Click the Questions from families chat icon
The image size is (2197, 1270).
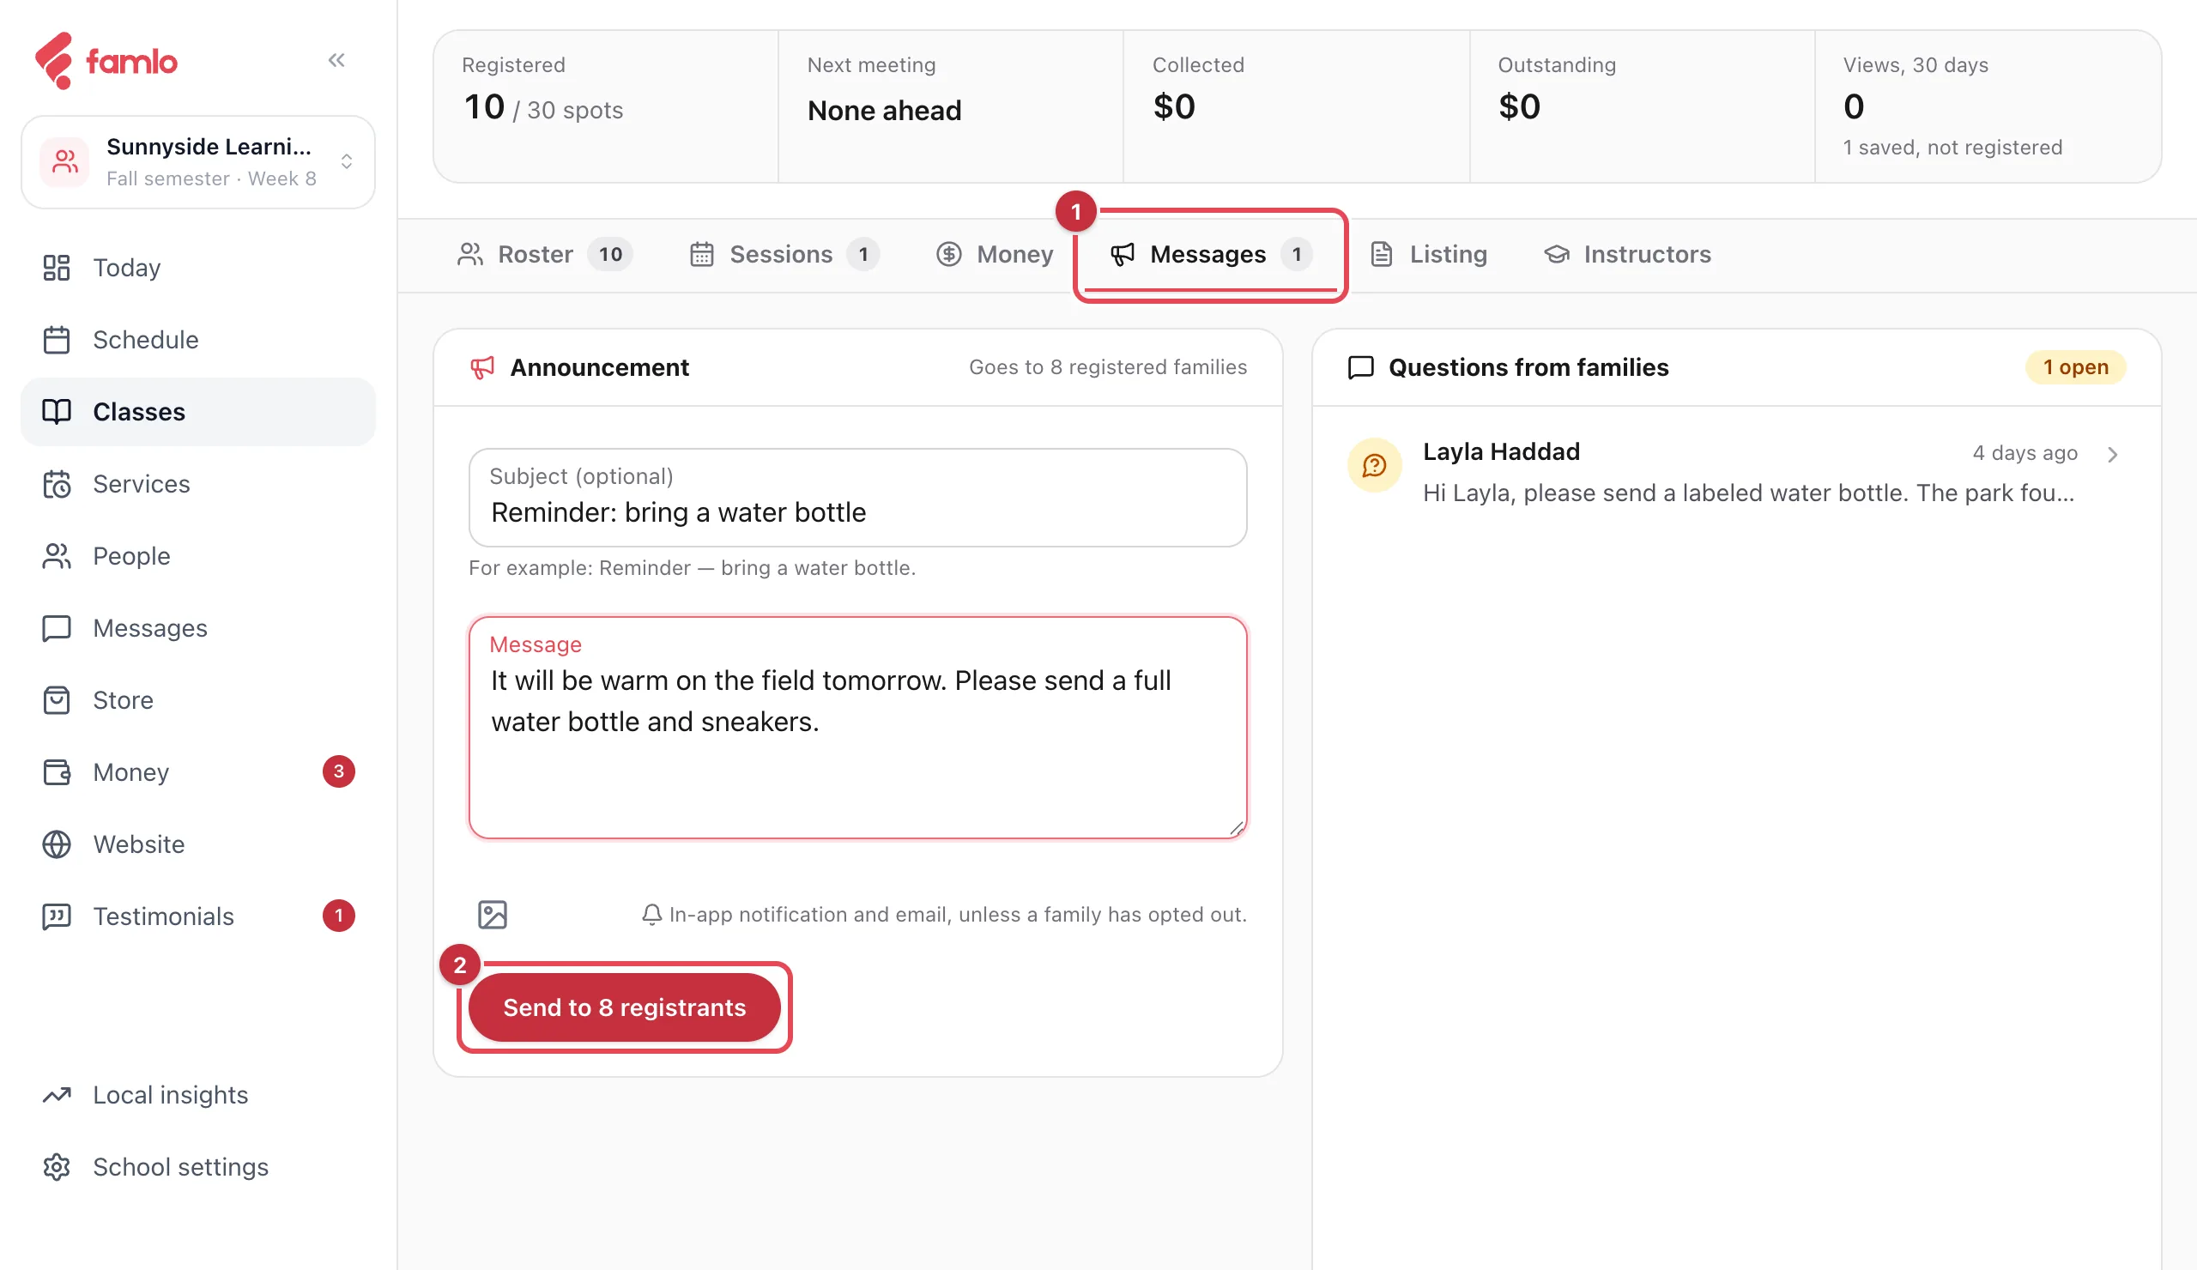1360,367
